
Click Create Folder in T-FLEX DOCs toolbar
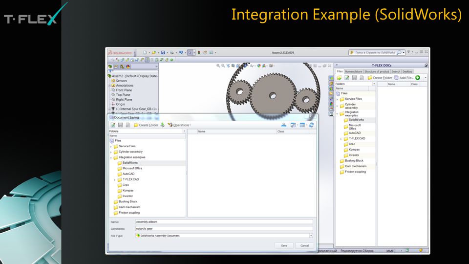point(380,78)
